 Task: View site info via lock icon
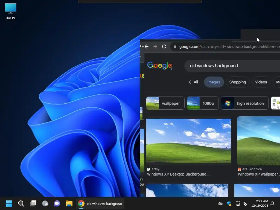[175, 46]
